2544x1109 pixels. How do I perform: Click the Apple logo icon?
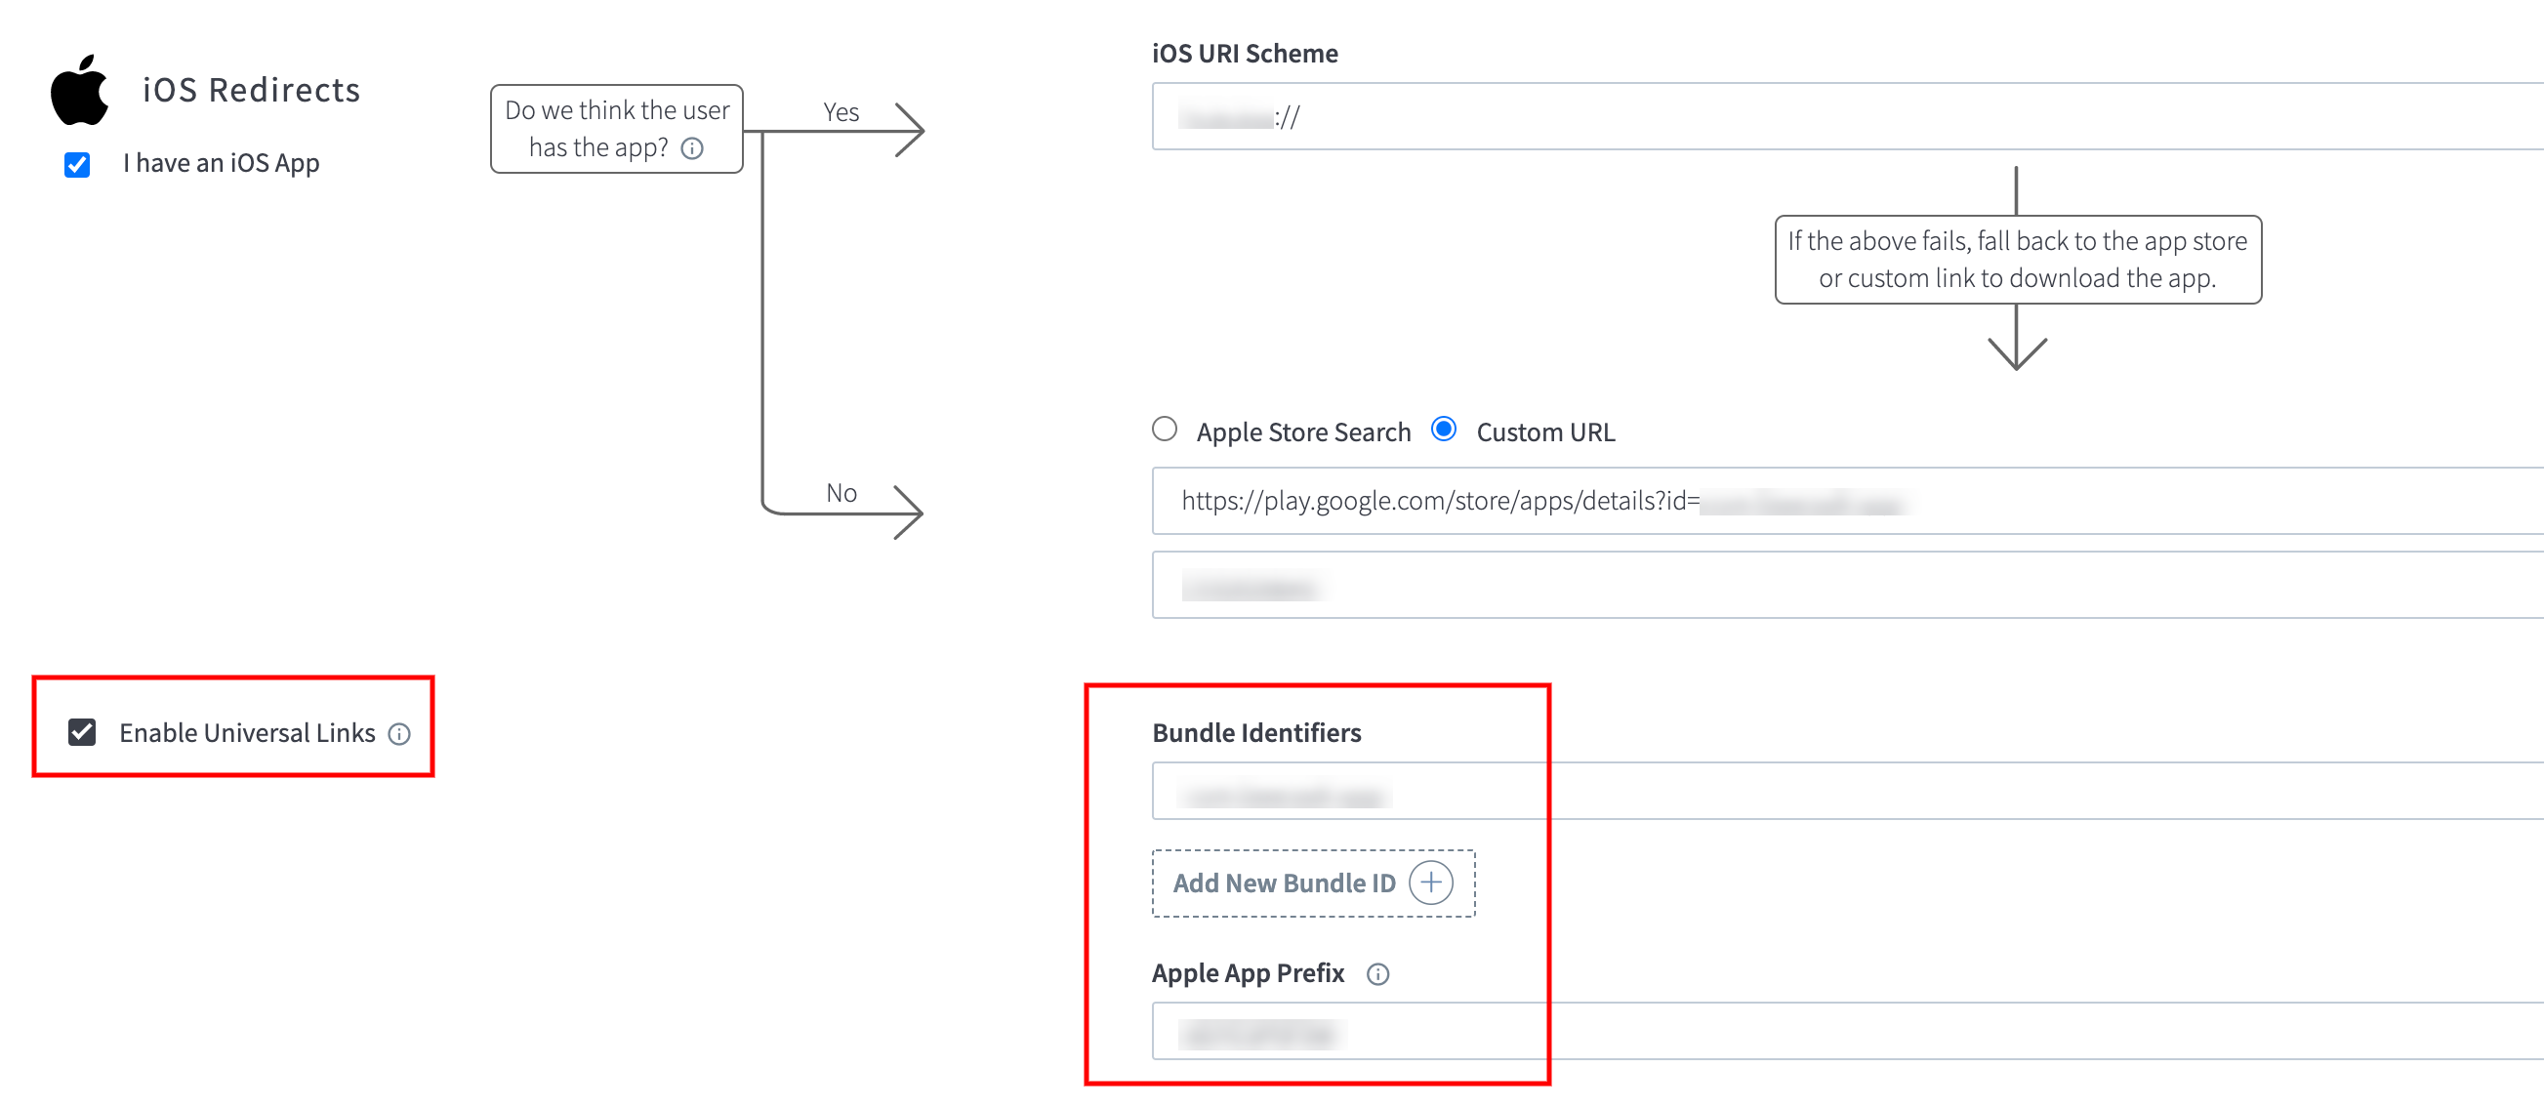(x=79, y=90)
